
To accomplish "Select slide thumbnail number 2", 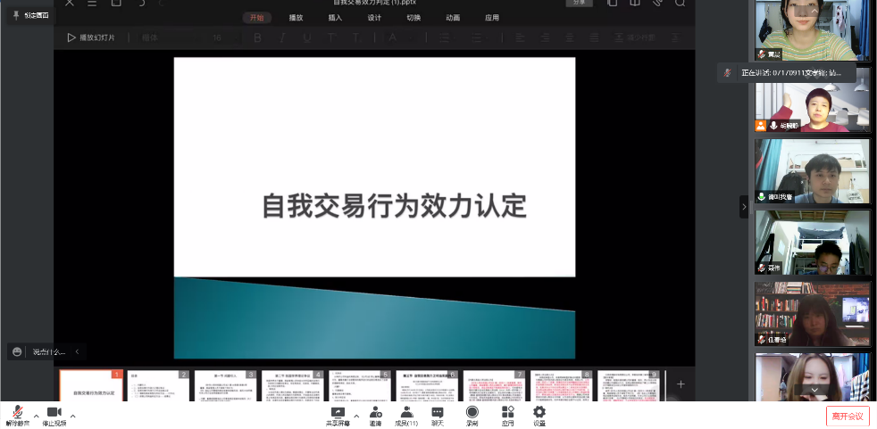I will click(x=158, y=386).
